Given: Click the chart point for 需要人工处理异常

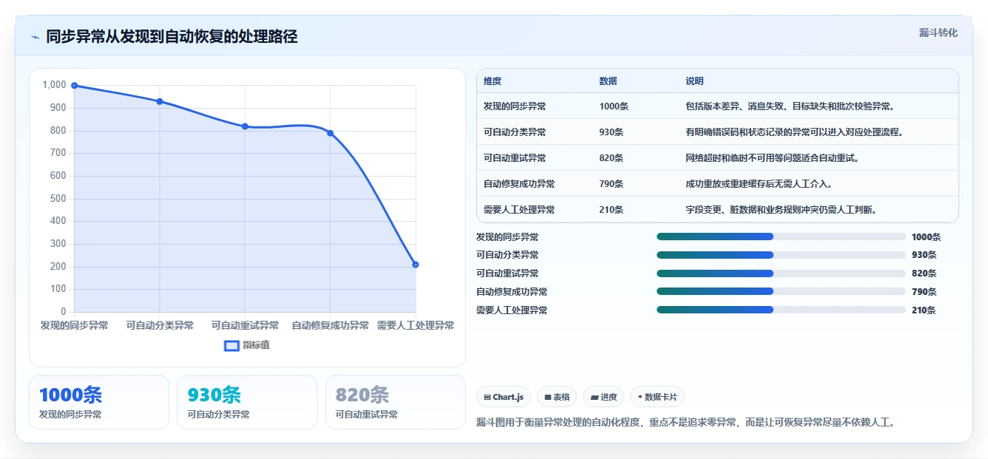Looking at the screenshot, I should tap(416, 265).
